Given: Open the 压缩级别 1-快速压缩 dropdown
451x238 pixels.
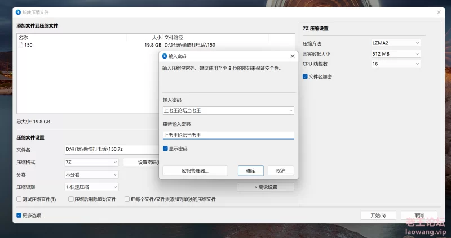Looking at the screenshot, I should (x=91, y=187).
